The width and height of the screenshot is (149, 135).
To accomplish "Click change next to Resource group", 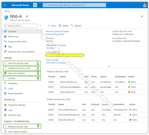I will [65, 31].
